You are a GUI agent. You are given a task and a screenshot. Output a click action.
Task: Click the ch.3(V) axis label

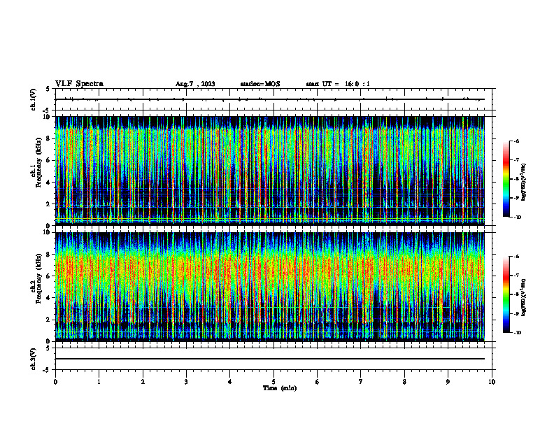click(34, 359)
